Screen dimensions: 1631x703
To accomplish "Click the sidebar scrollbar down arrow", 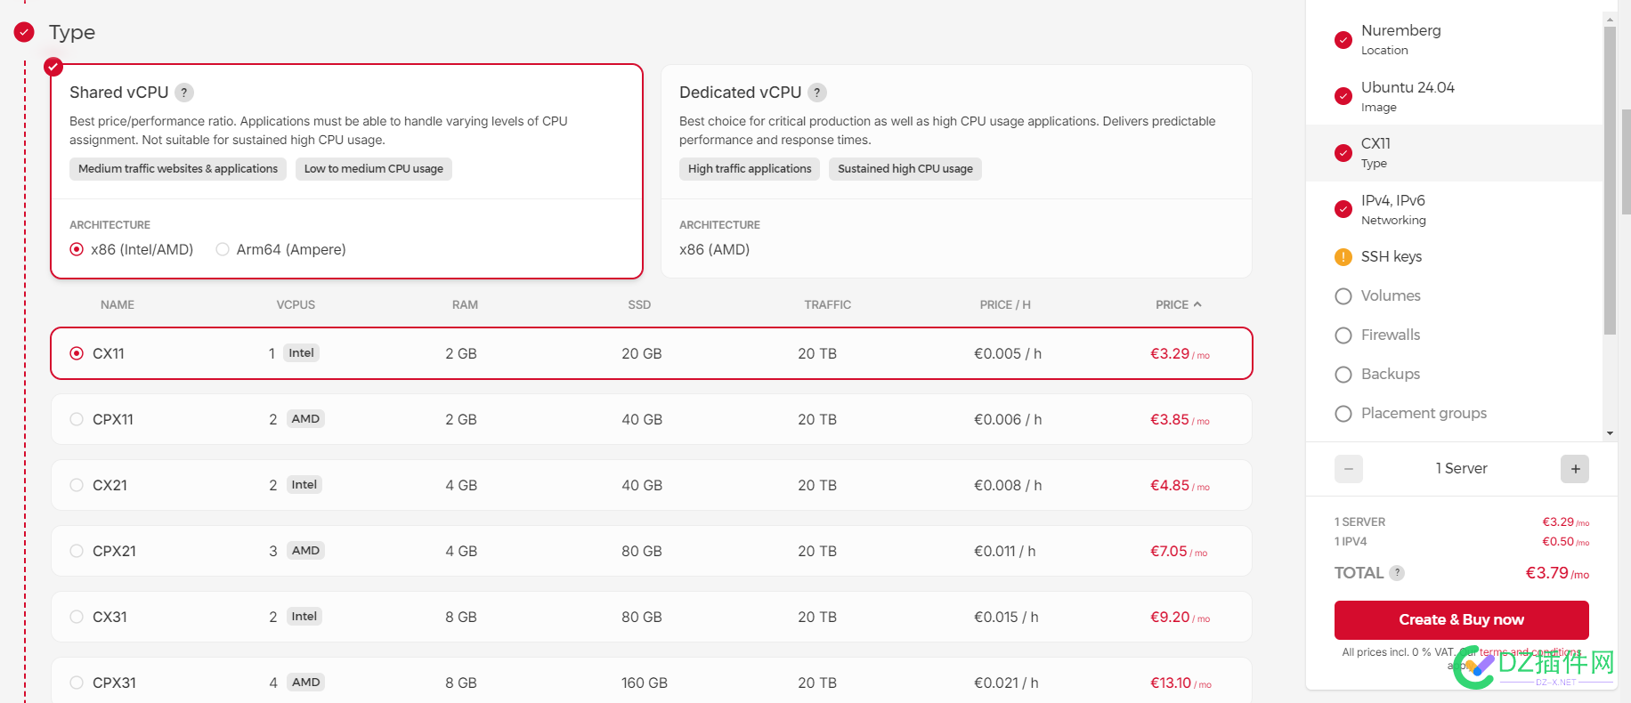I will pos(1610,433).
